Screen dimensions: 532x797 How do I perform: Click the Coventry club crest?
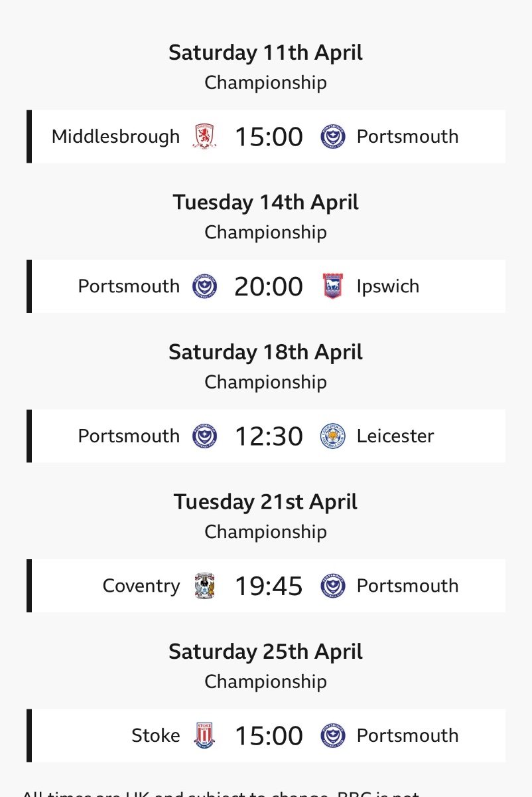point(204,586)
